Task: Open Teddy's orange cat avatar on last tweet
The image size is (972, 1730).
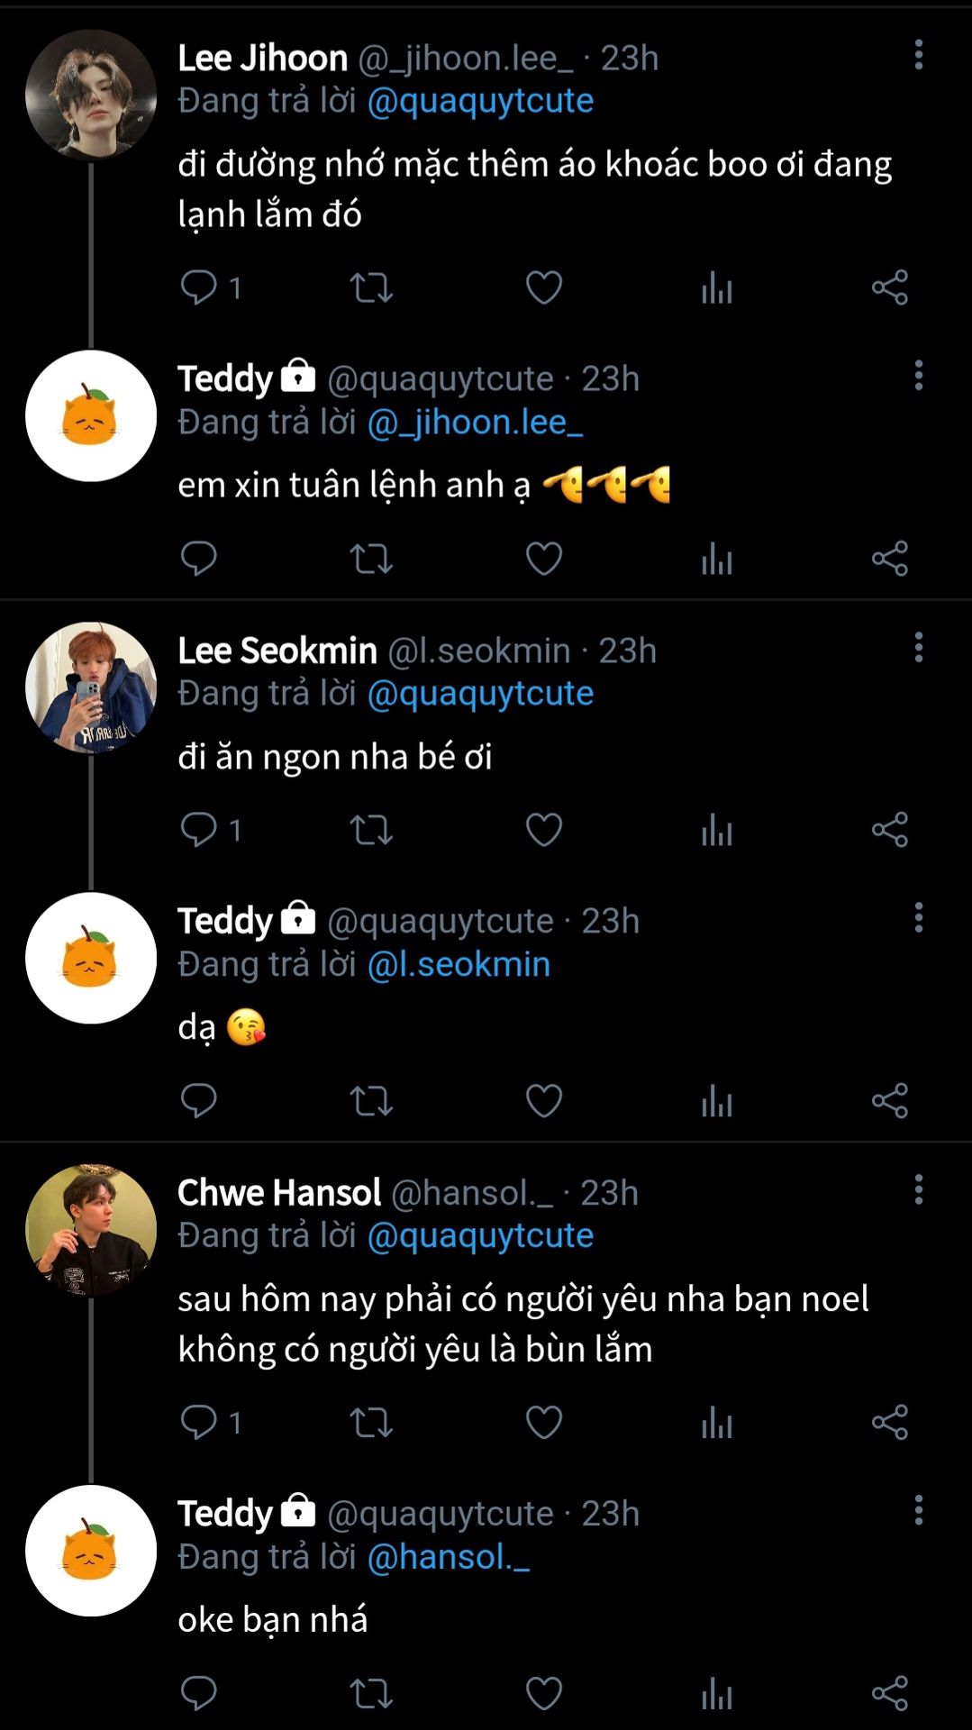Action: tap(91, 1551)
